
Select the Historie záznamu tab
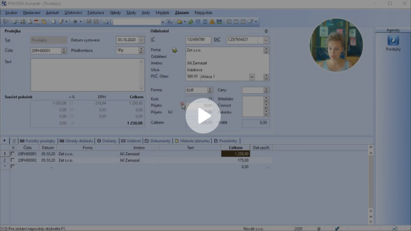(193, 141)
